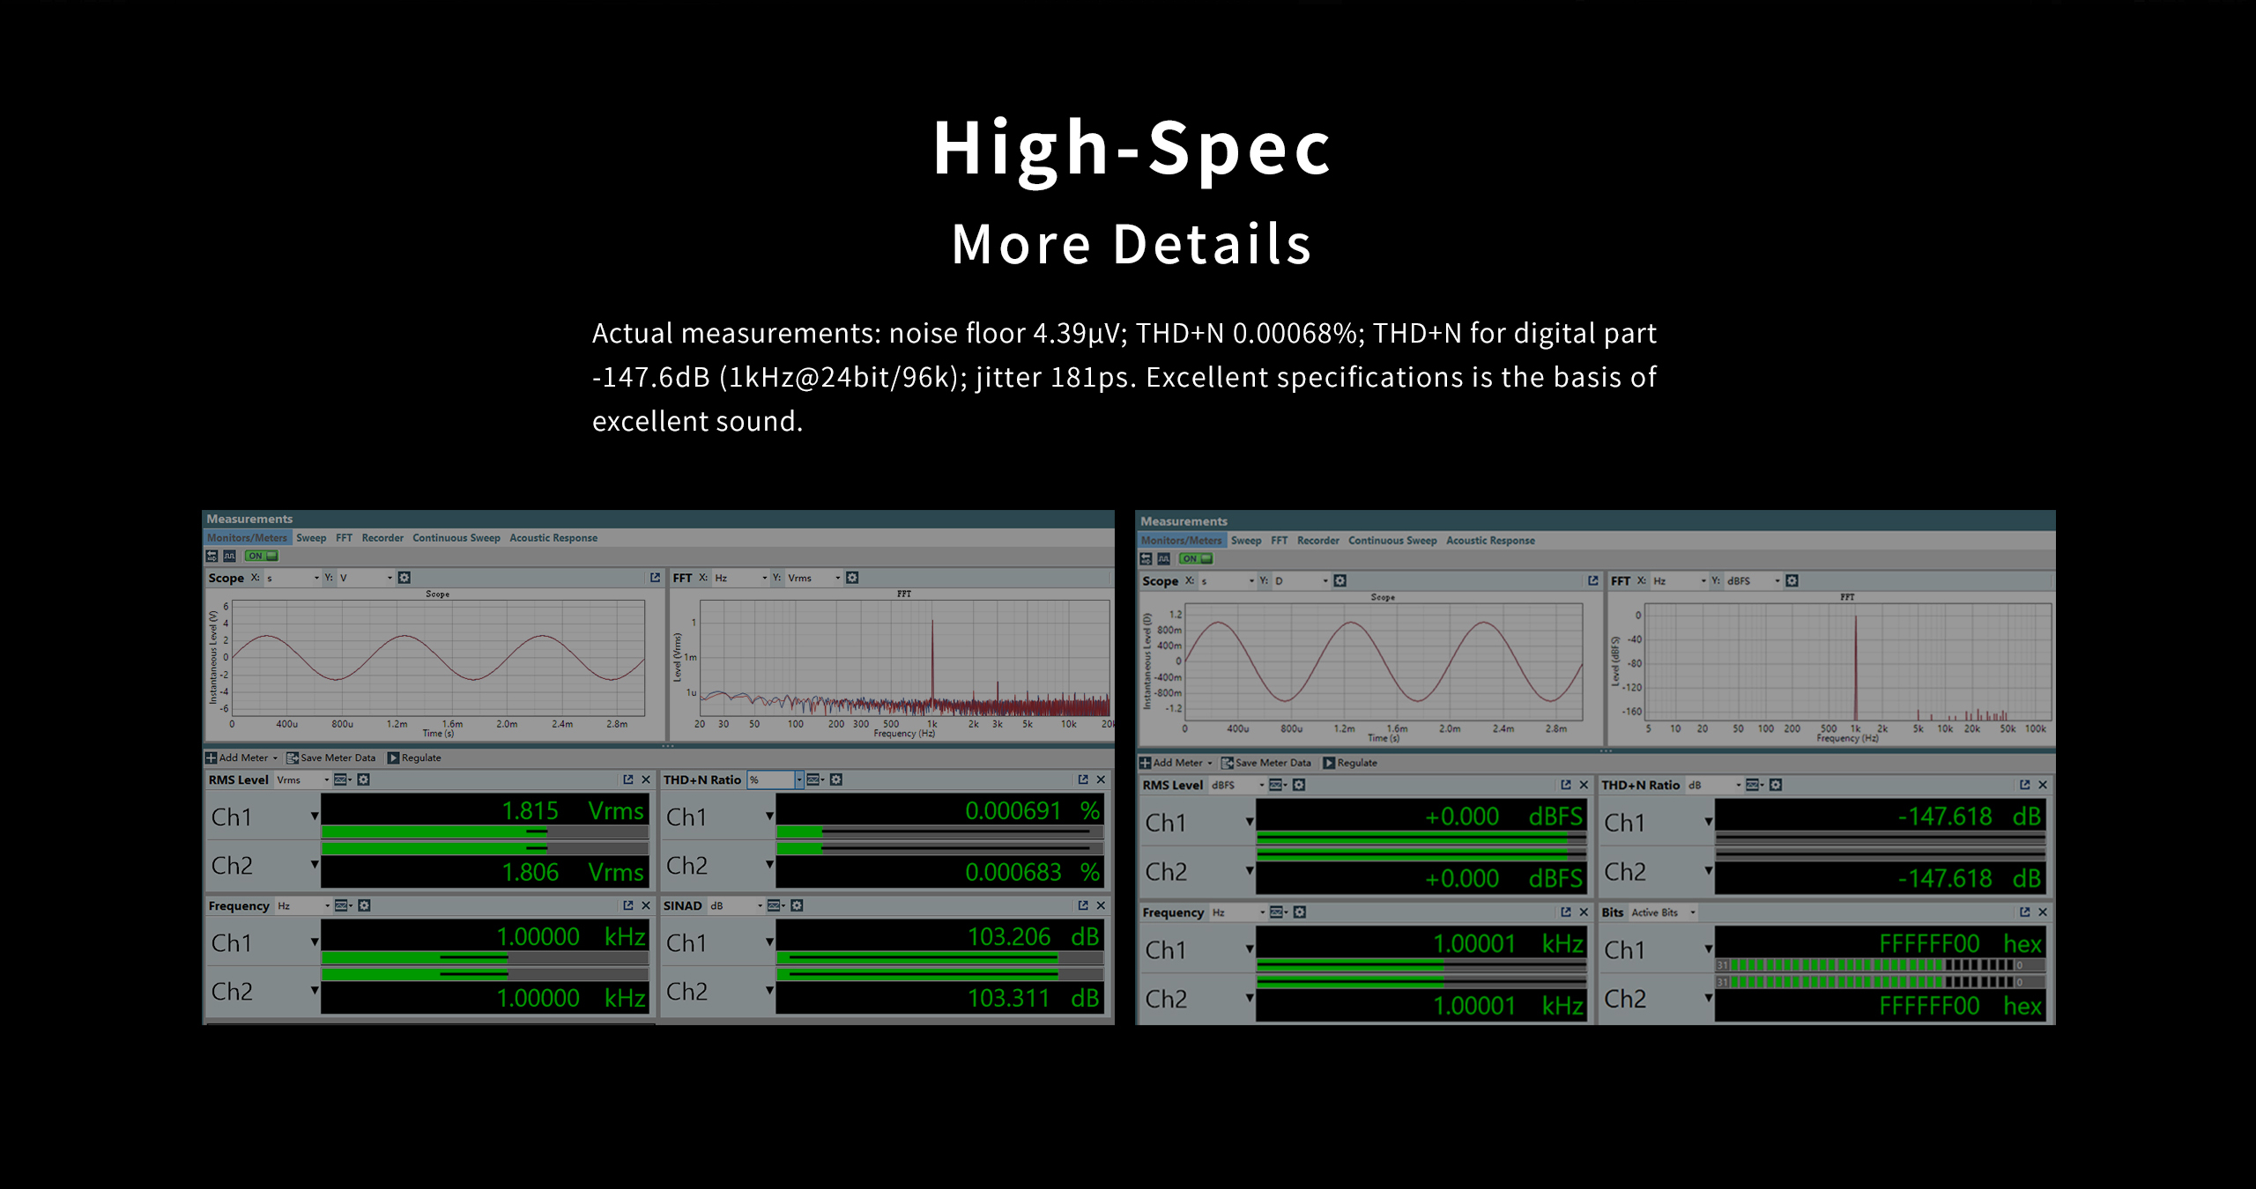This screenshot has width=2256, height=1189.
Task: Click Regulate button in right window
Action: [1356, 763]
